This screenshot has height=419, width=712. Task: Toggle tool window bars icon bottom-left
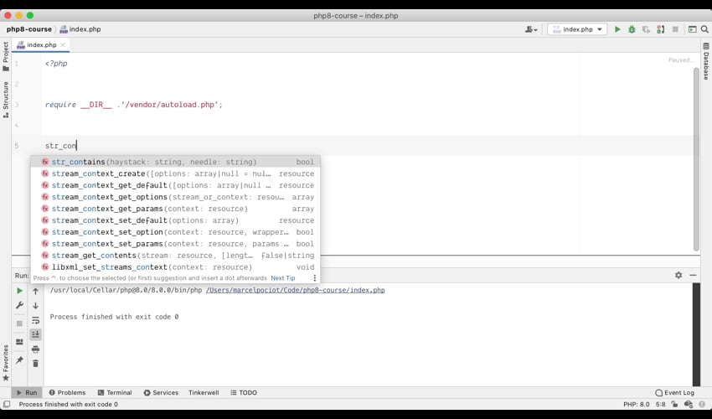coord(7,405)
